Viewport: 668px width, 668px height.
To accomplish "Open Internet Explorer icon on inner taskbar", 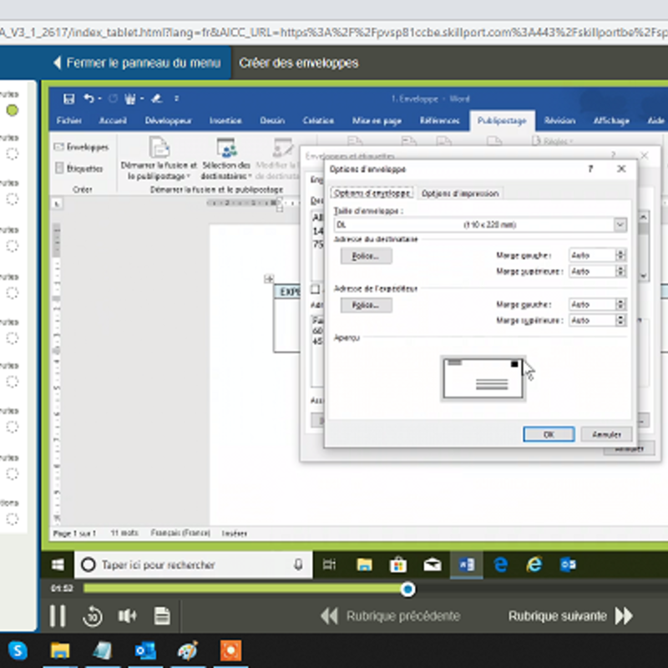I will click(534, 565).
